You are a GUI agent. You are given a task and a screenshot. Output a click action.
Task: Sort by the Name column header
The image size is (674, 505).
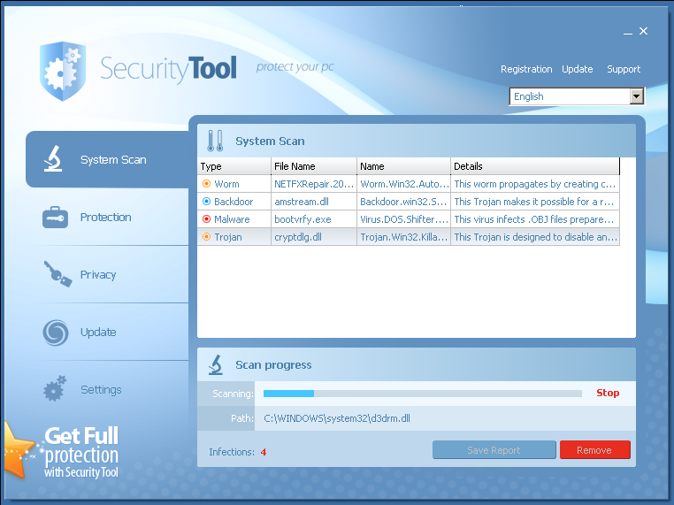coord(403,166)
